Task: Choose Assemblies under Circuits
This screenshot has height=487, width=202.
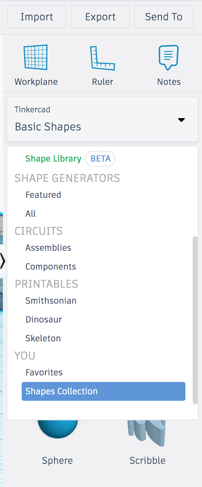Action: pos(48,248)
